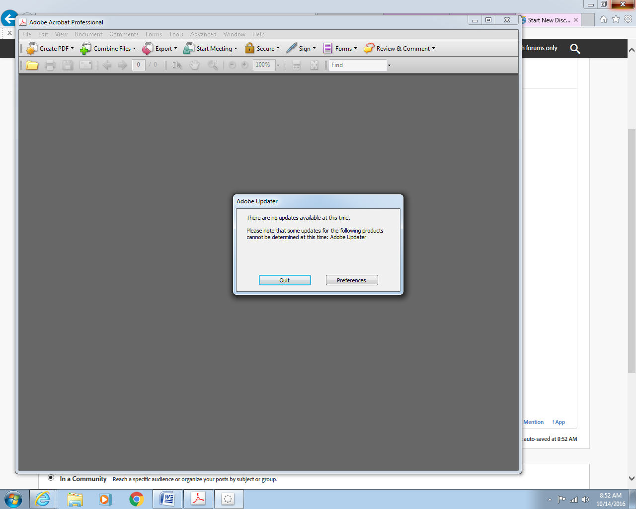Viewport: 636px width, 509px height.
Task: Click the zoom in plus icon
Action: point(244,65)
